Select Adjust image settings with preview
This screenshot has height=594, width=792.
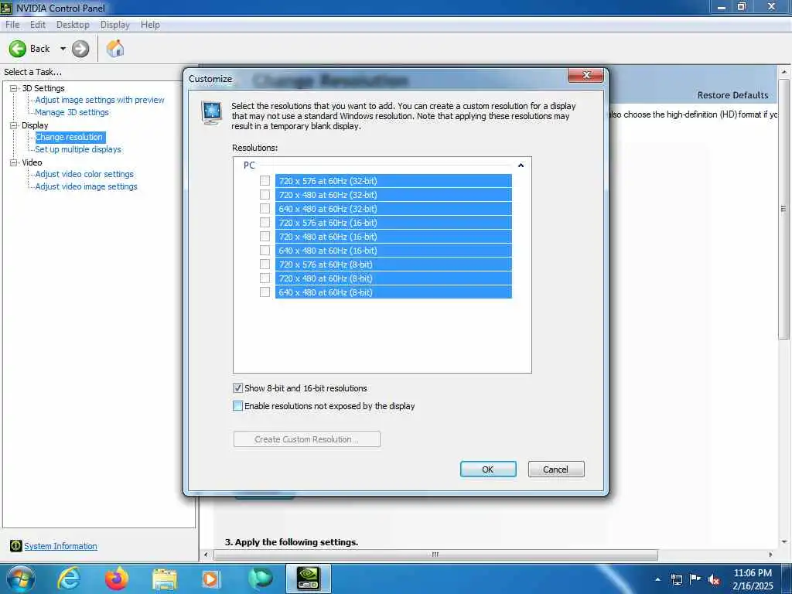click(x=100, y=100)
